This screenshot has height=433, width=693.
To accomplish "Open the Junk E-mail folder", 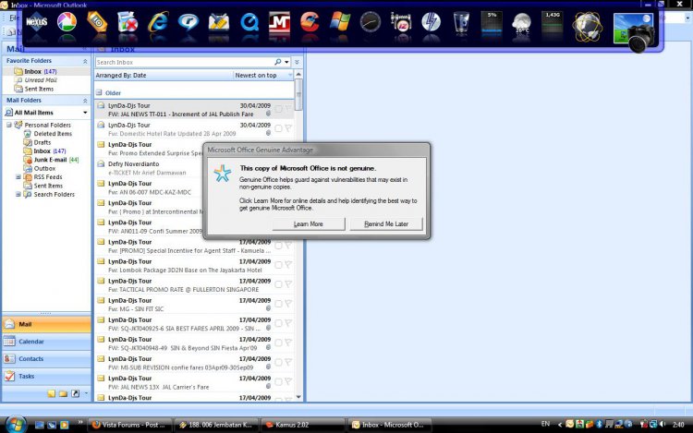I will click(50, 160).
